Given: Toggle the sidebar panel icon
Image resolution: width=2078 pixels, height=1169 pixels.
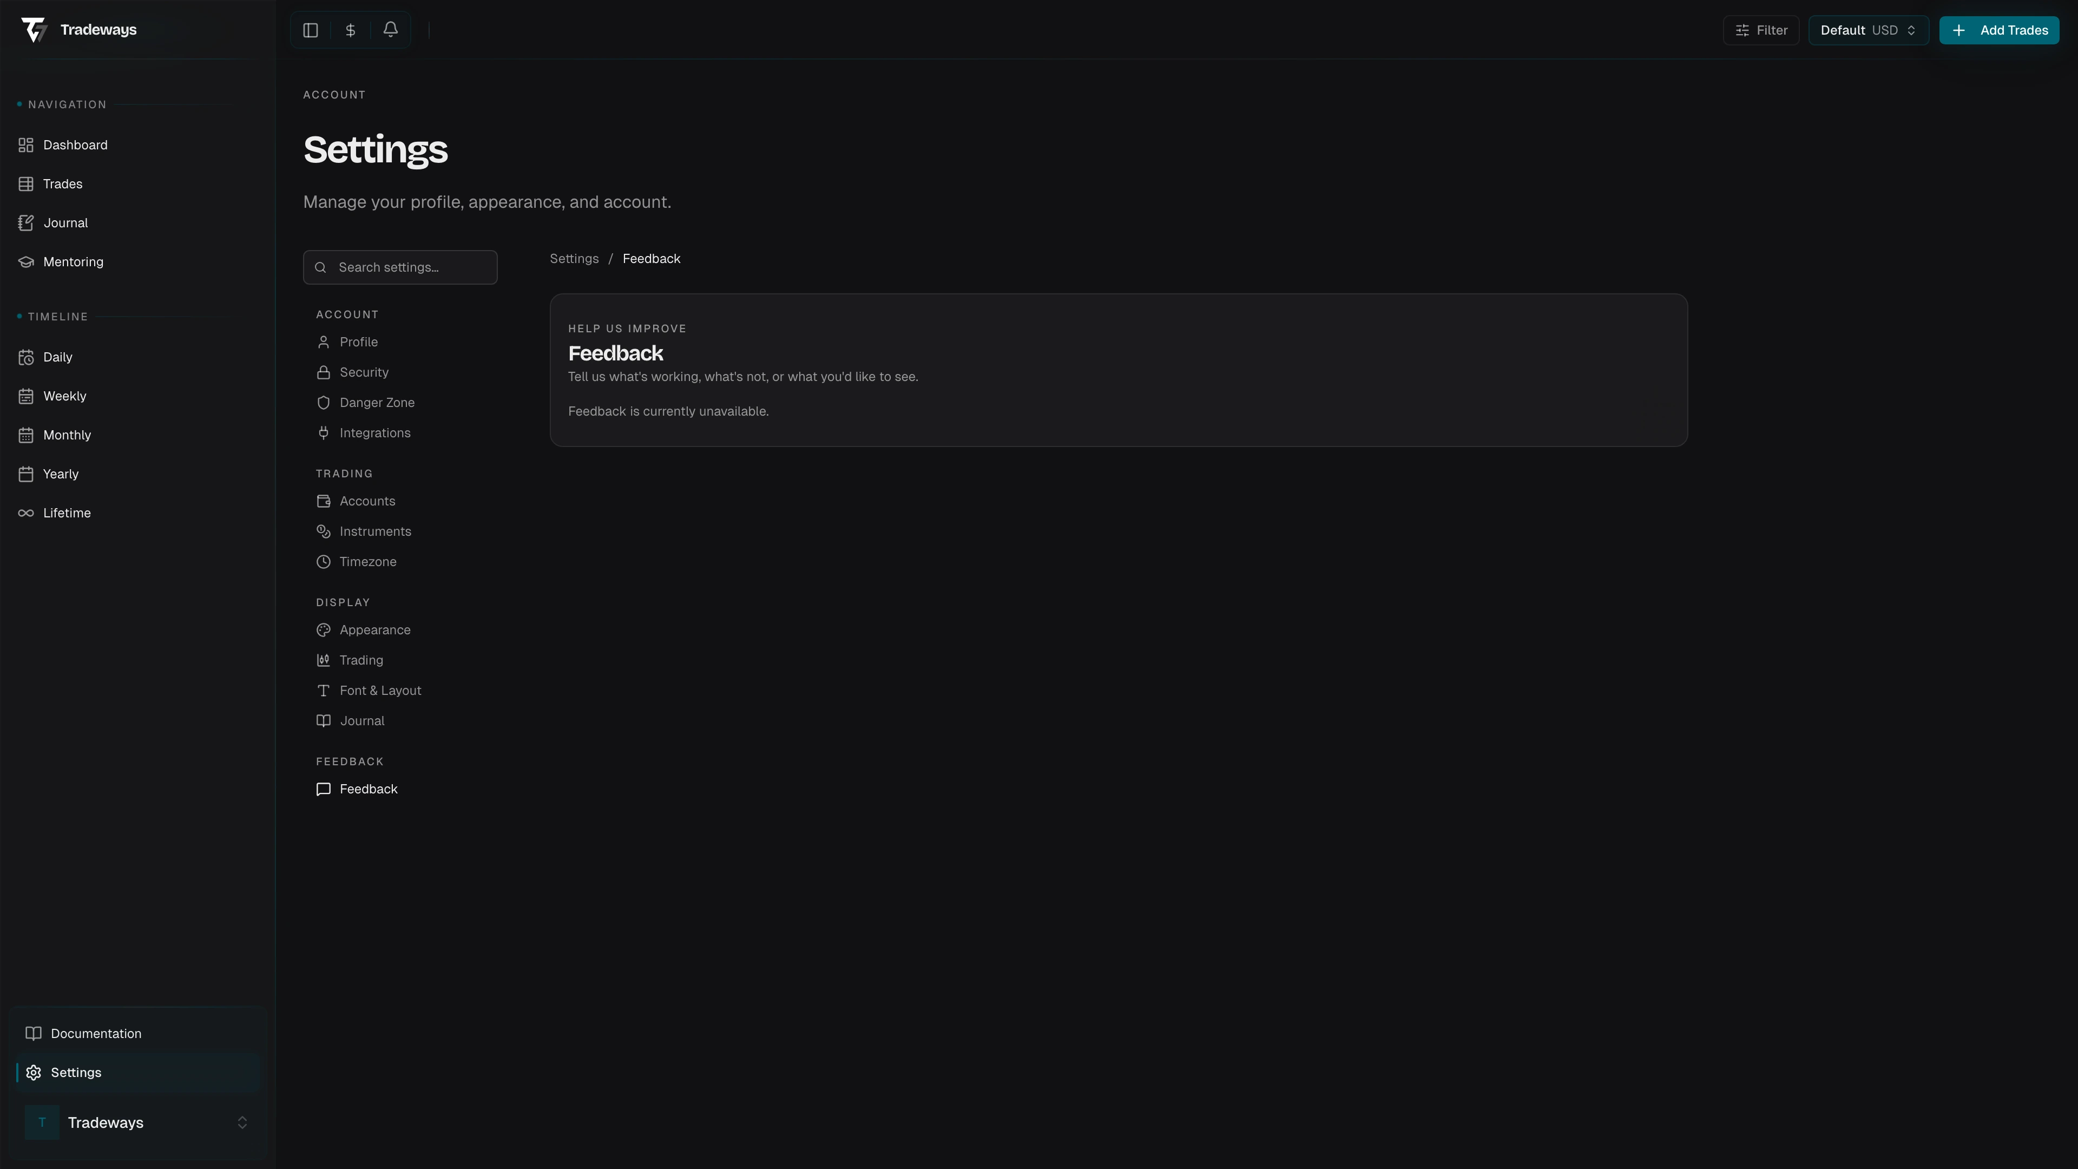Looking at the screenshot, I should (x=311, y=30).
